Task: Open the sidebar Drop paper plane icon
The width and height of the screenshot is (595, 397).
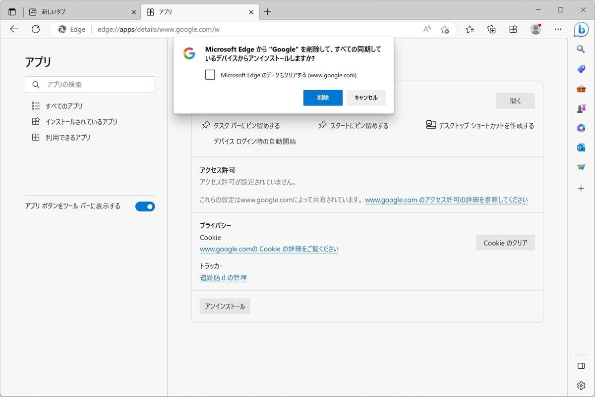Action: (581, 167)
